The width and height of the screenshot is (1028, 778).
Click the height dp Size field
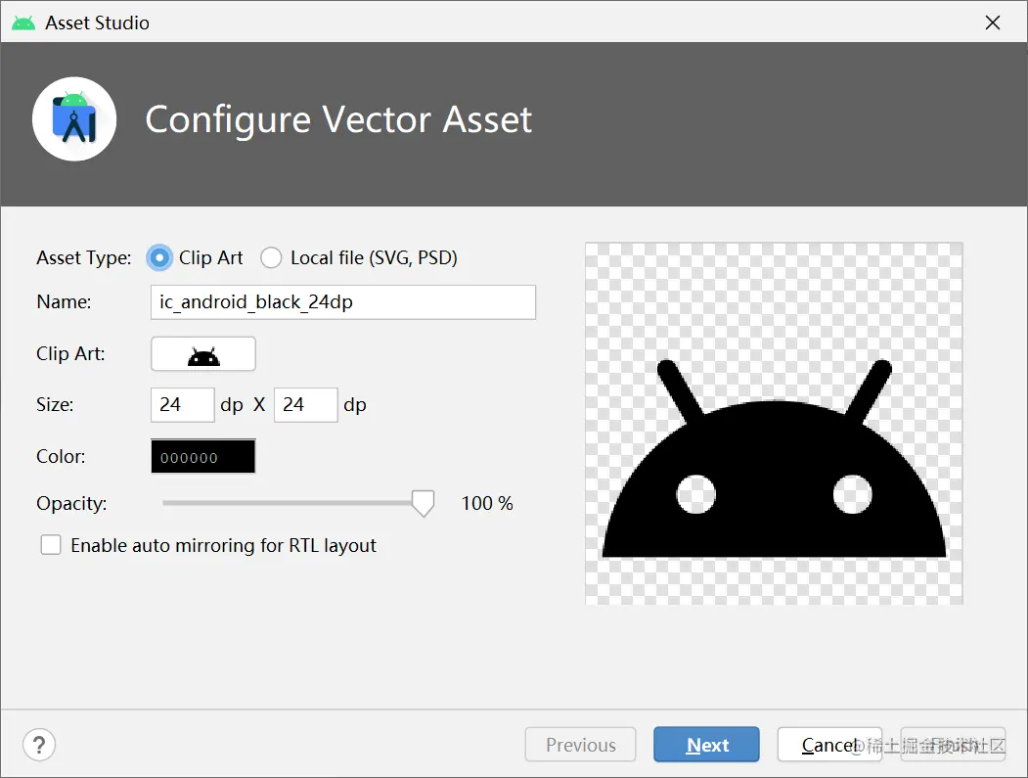pos(305,404)
